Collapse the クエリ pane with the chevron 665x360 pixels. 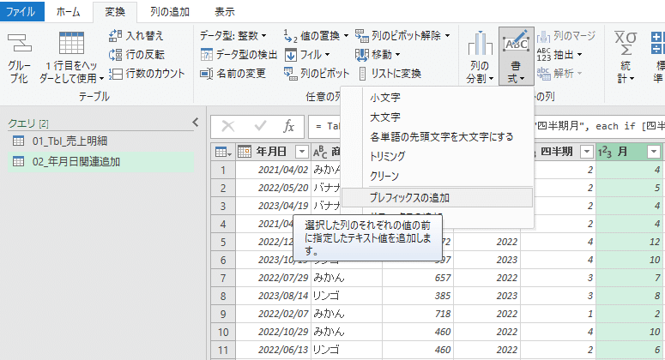(195, 123)
